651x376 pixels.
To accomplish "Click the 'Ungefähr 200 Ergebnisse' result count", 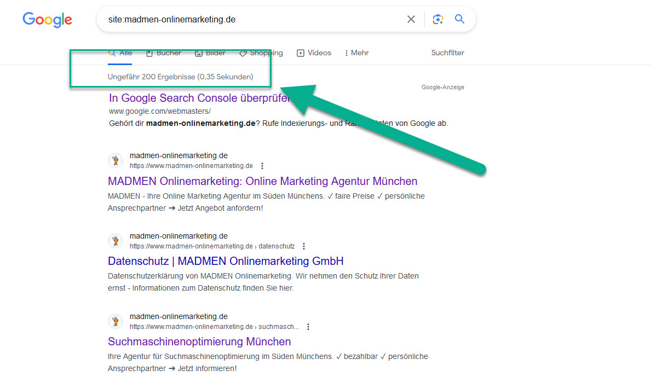I will 180,77.
